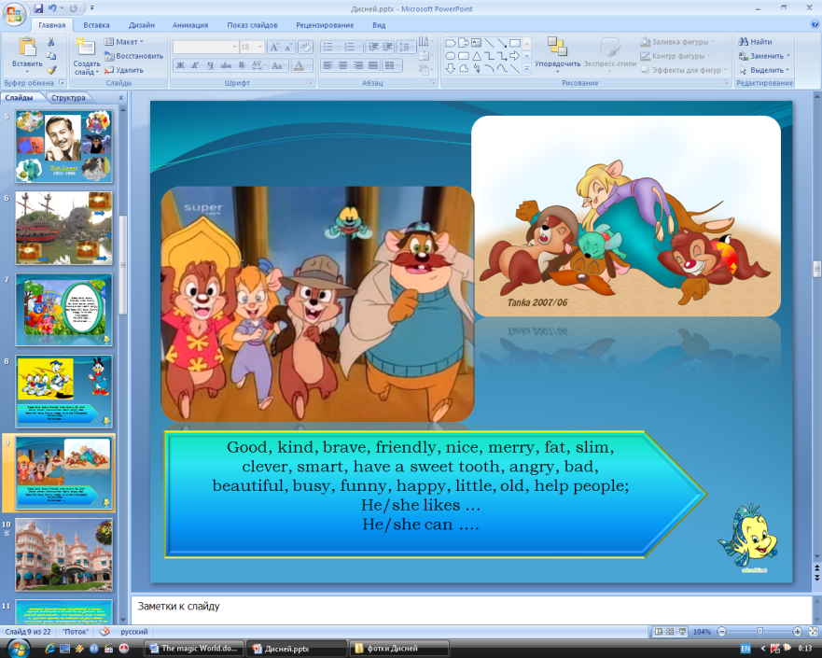The image size is (822, 658).
Task: Switch to slide sorter view
Action: point(670,632)
